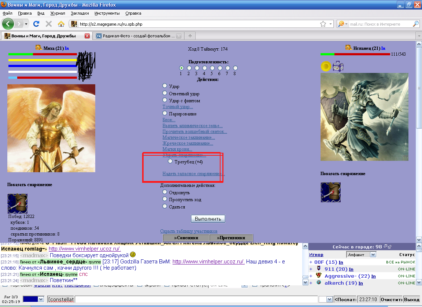The image size is (422, 307).
Task: Choose the Ответный удар action
Action: point(165,93)
